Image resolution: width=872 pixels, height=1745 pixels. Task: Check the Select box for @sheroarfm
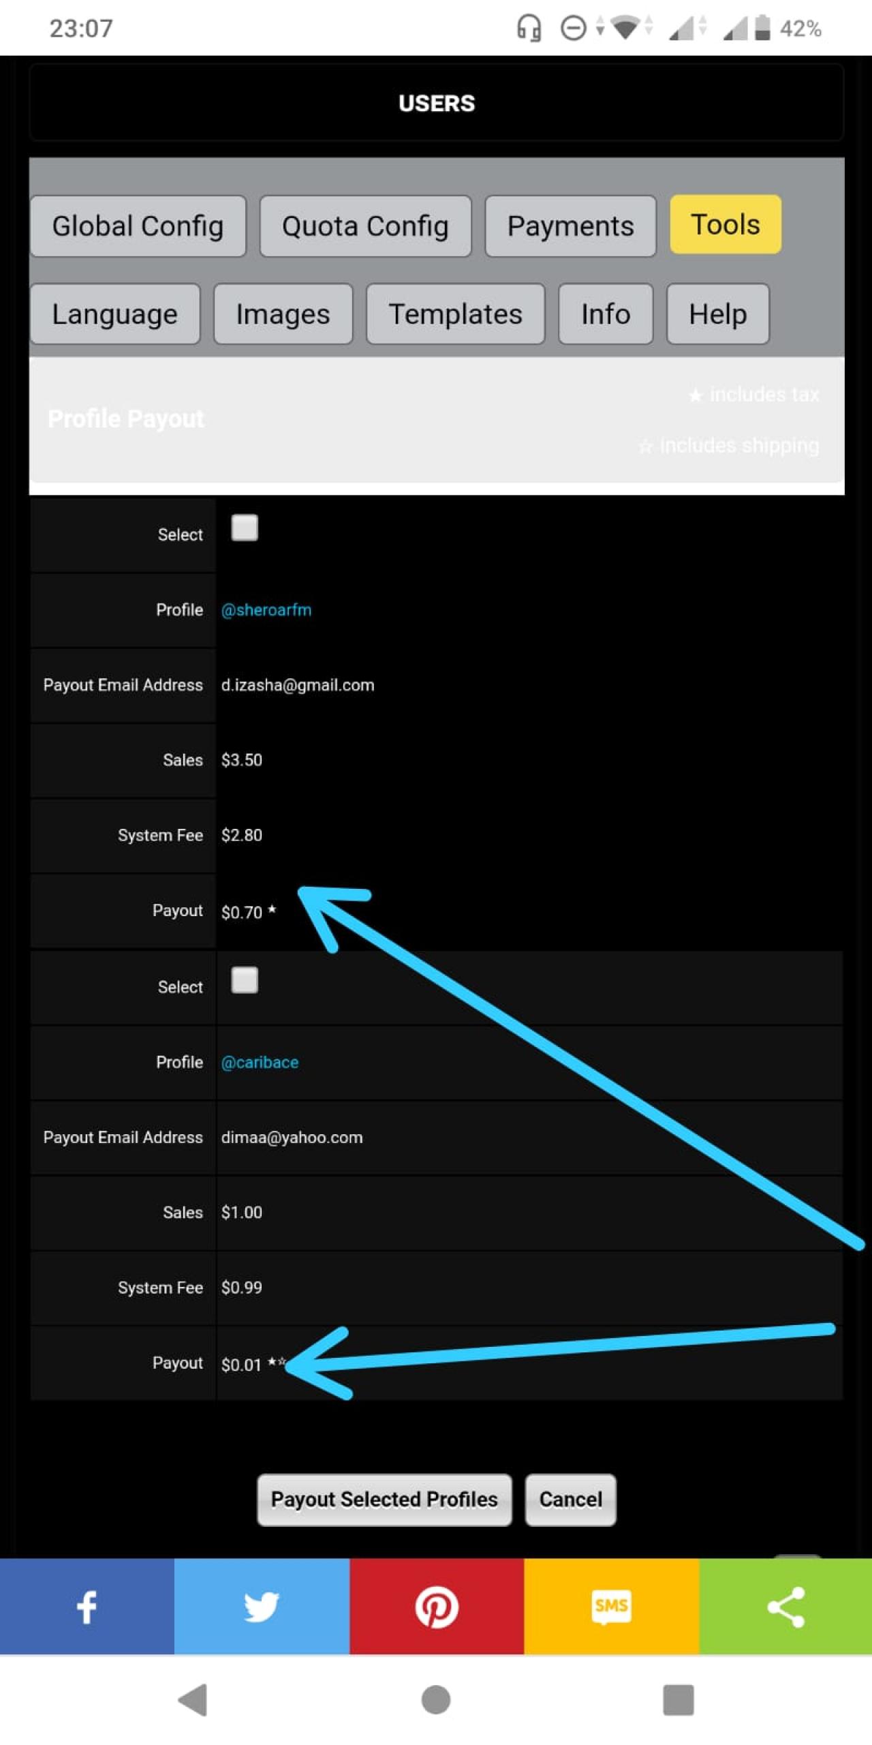pos(245,528)
